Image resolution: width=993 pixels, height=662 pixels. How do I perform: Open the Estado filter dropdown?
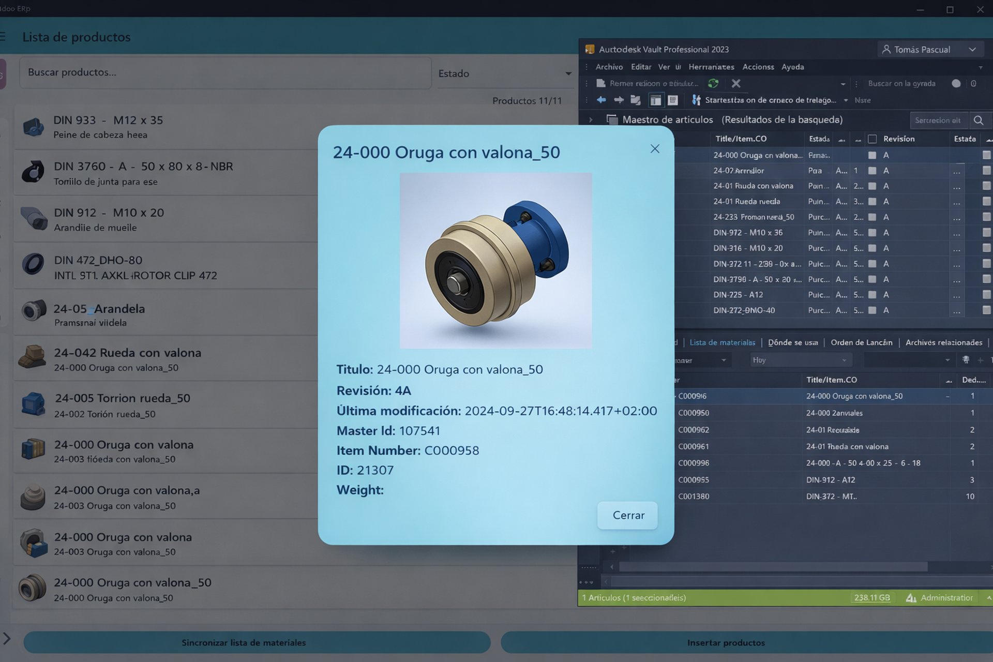coord(505,73)
